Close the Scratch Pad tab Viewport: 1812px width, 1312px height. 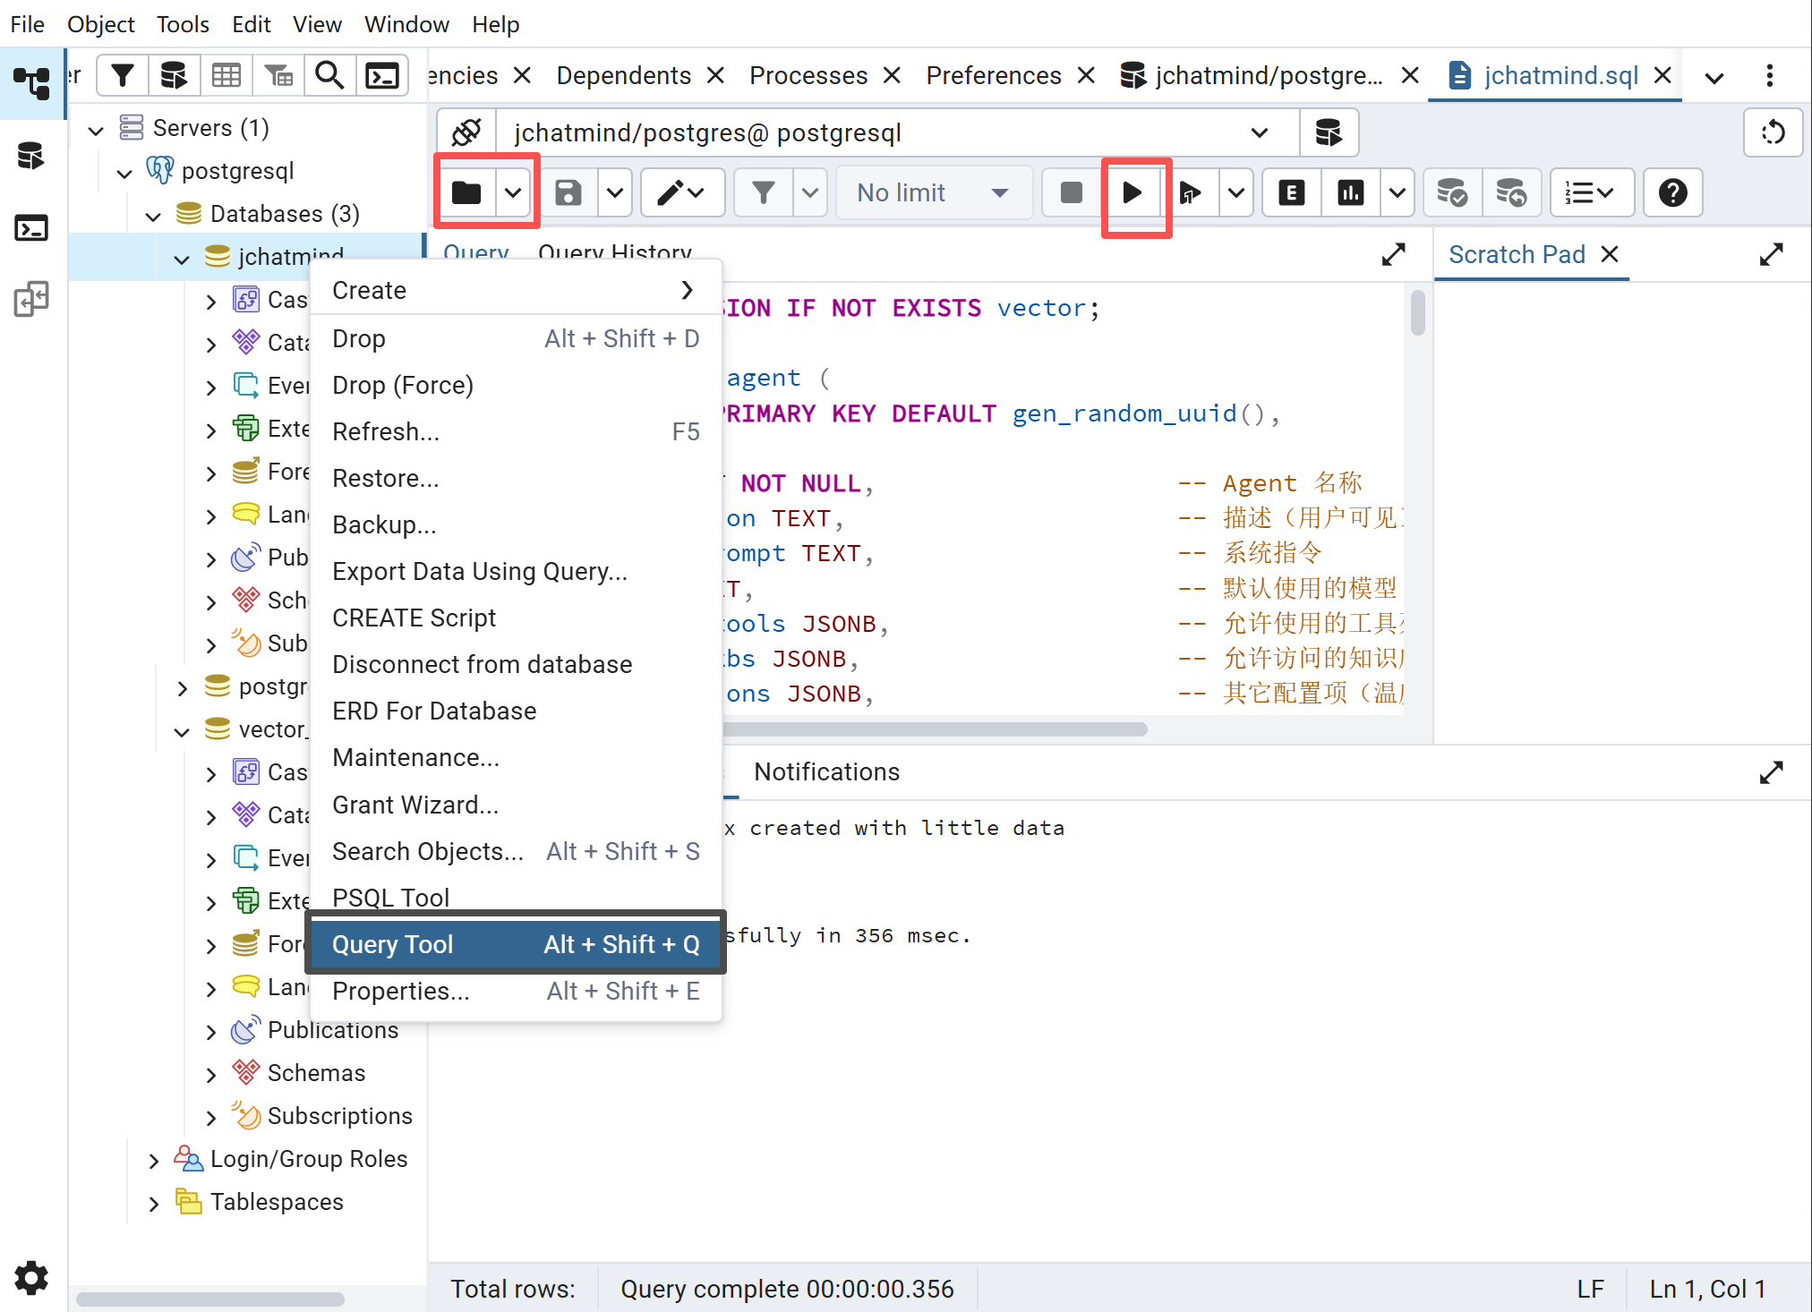coord(1610,255)
